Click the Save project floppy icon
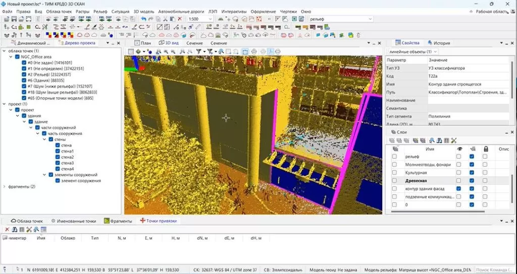Image resolution: width=517 pixels, height=274 pixels. click(14, 19)
